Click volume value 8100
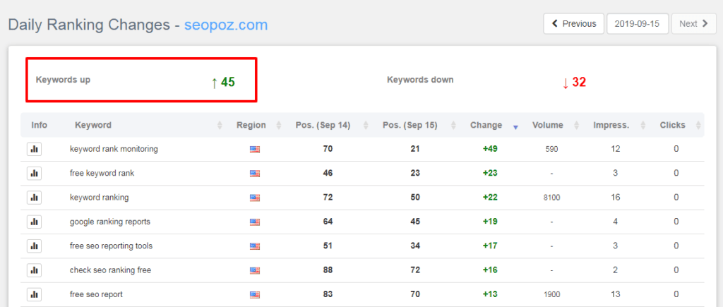 [551, 198]
